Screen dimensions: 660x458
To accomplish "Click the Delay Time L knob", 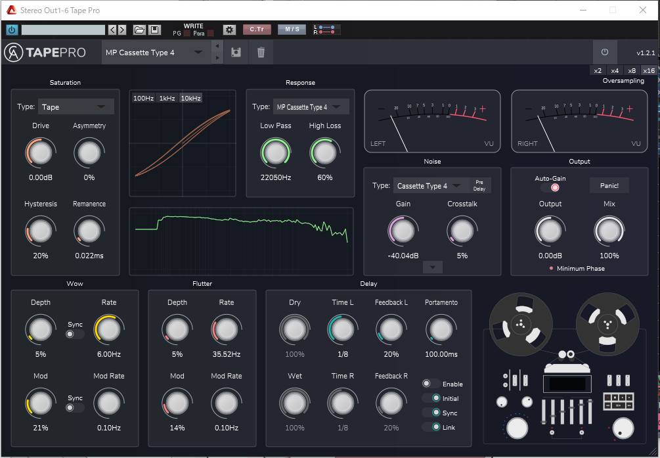I will coord(343,329).
